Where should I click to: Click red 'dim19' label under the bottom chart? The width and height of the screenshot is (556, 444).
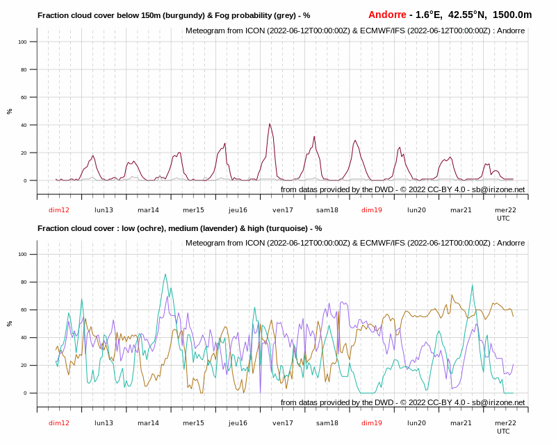point(372,422)
